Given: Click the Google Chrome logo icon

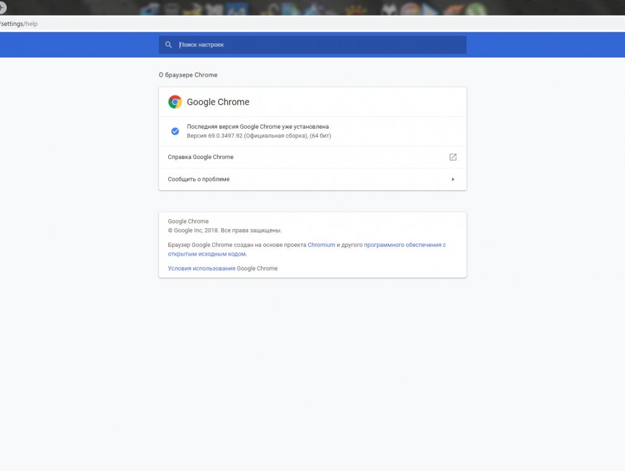Looking at the screenshot, I should click(x=175, y=102).
